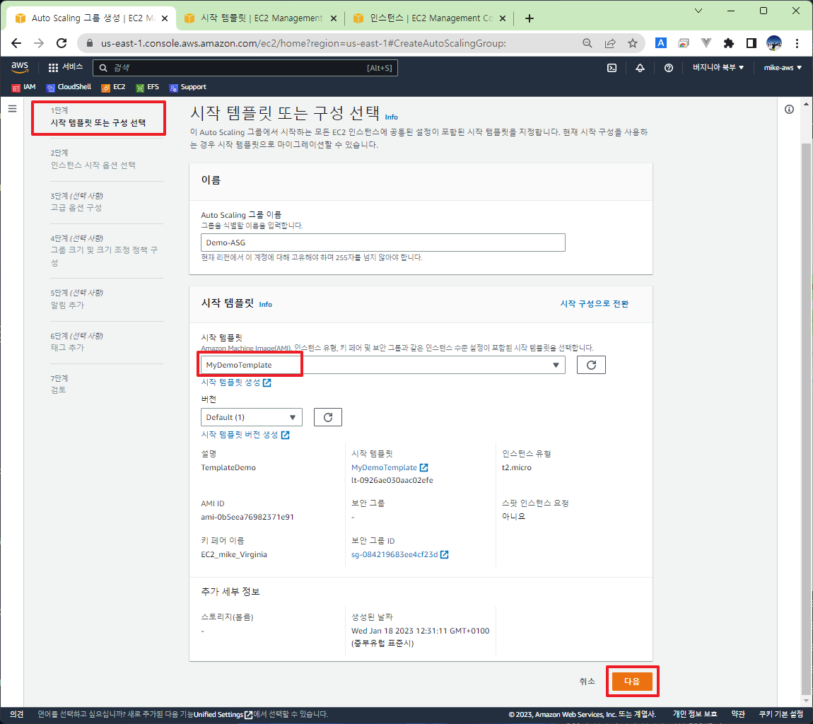Click the share page icon in address bar
813x724 pixels.
pos(609,43)
